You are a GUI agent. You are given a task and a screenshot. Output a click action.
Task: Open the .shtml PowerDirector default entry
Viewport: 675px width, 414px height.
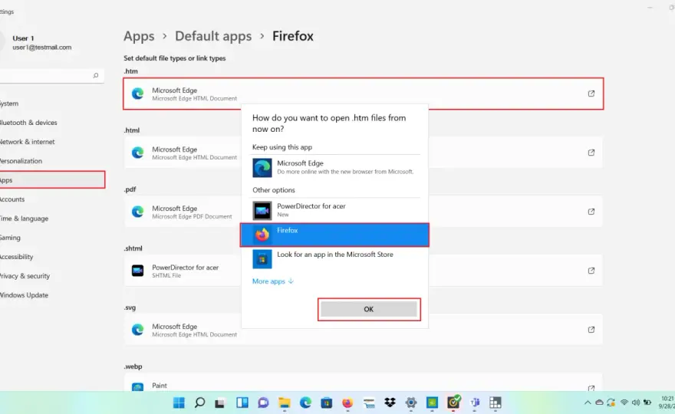click(364, 271)
